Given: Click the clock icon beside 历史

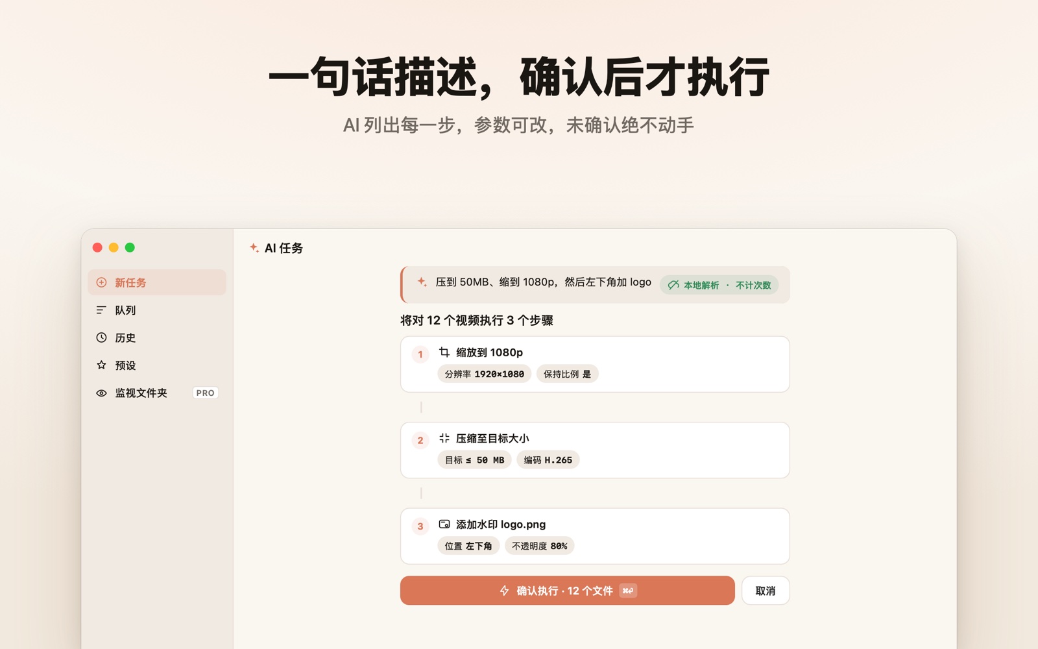Looking at the screenshot, I should point(101,337).
